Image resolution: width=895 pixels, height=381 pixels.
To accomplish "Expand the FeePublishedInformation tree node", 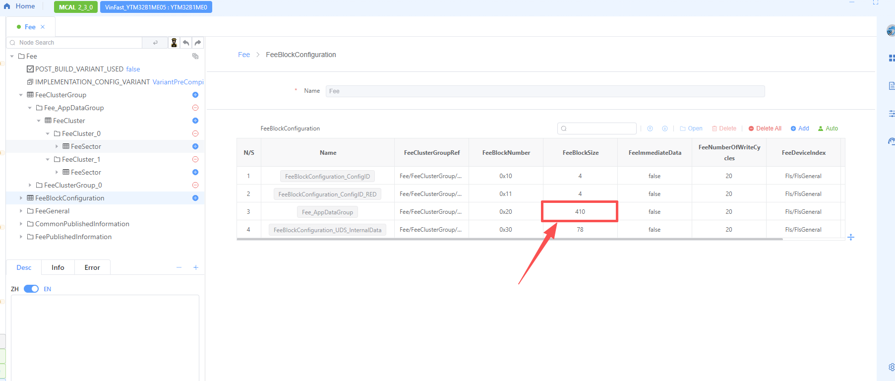I will [21, 237].
